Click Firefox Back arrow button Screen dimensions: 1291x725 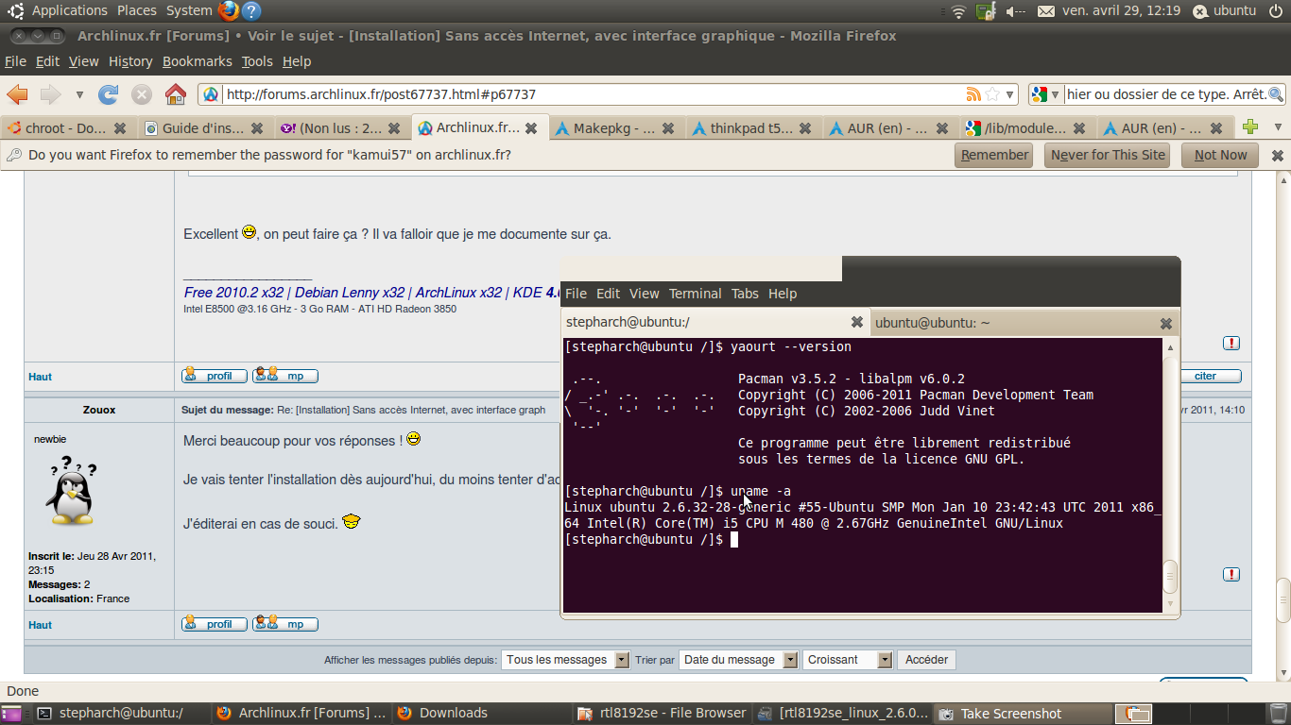point(18,94)
